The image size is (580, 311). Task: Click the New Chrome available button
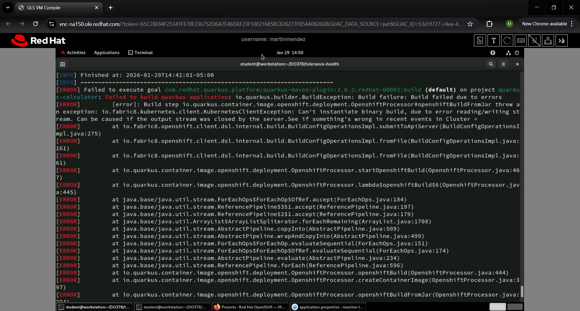(544, 24)
